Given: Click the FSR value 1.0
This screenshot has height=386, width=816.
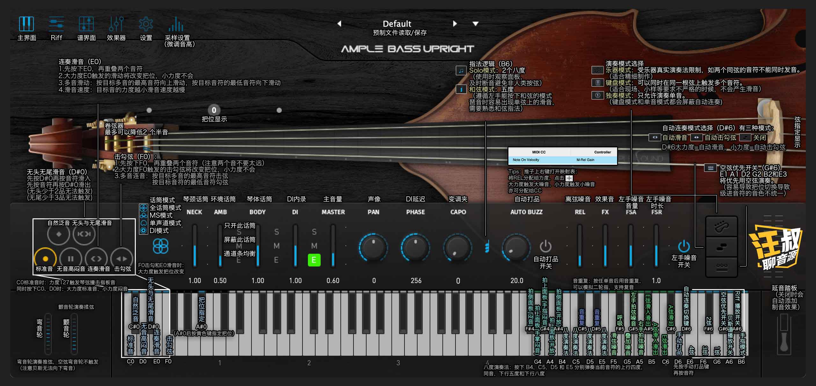Looking at the screenshot, I should pyautogui.click(x=656, y=281).
